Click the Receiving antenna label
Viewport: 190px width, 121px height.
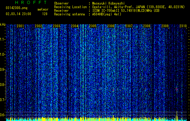[69, 14]
